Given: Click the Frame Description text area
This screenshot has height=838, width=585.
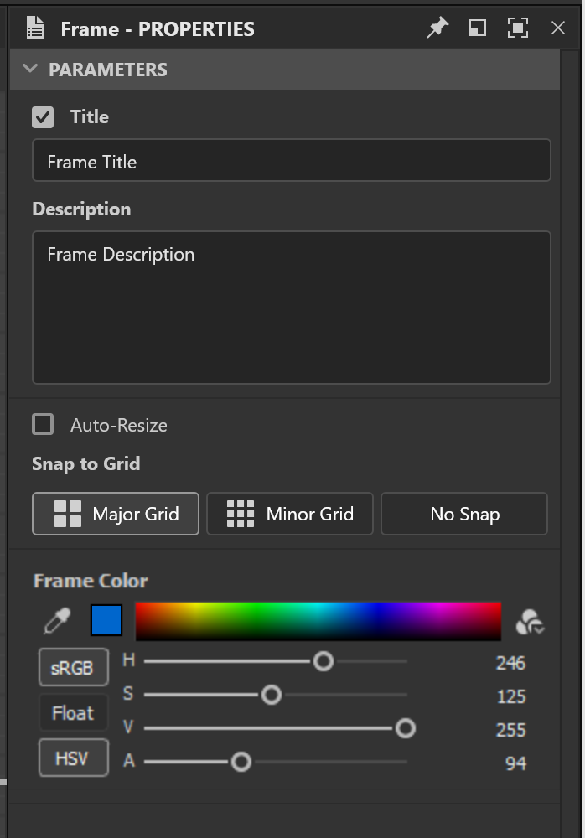Looking at the screenshot, I should pyautogui.click(x=292, y=308).
